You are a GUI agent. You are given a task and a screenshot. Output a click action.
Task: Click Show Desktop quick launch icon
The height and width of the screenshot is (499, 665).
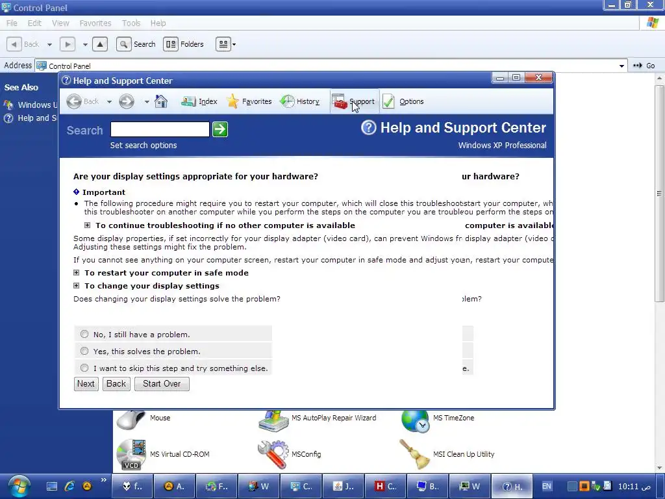coord(52,486)
